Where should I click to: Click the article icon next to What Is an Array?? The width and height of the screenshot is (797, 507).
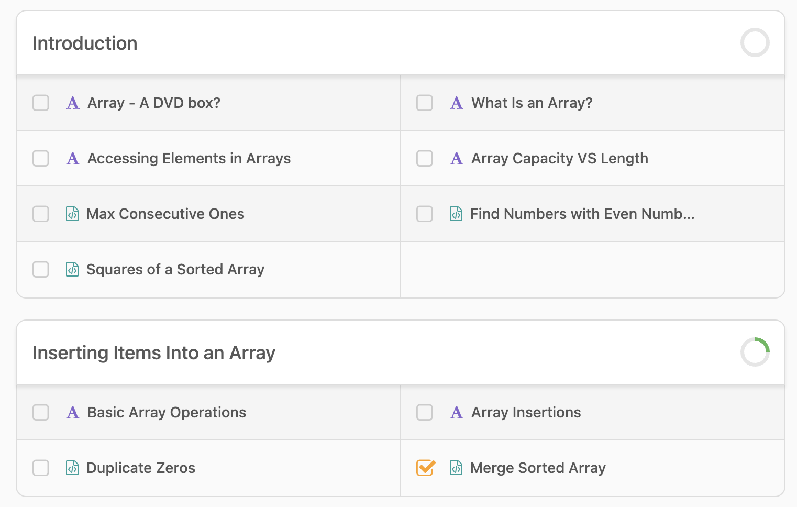457,103
